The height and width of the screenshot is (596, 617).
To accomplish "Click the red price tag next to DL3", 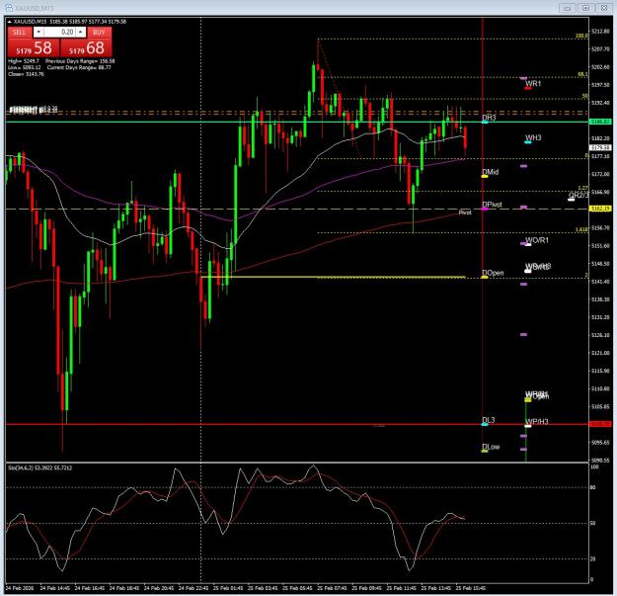I will point(600,424).
